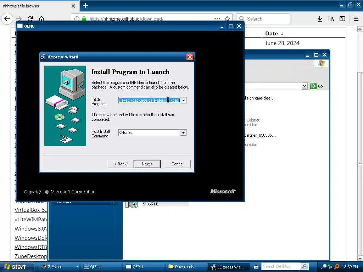Image resolution: width=363 pixels, height=272 pixels.
Task: Switch to Mypal group in the taskbar
Action: pyautogui.click(x=60, y=267)
